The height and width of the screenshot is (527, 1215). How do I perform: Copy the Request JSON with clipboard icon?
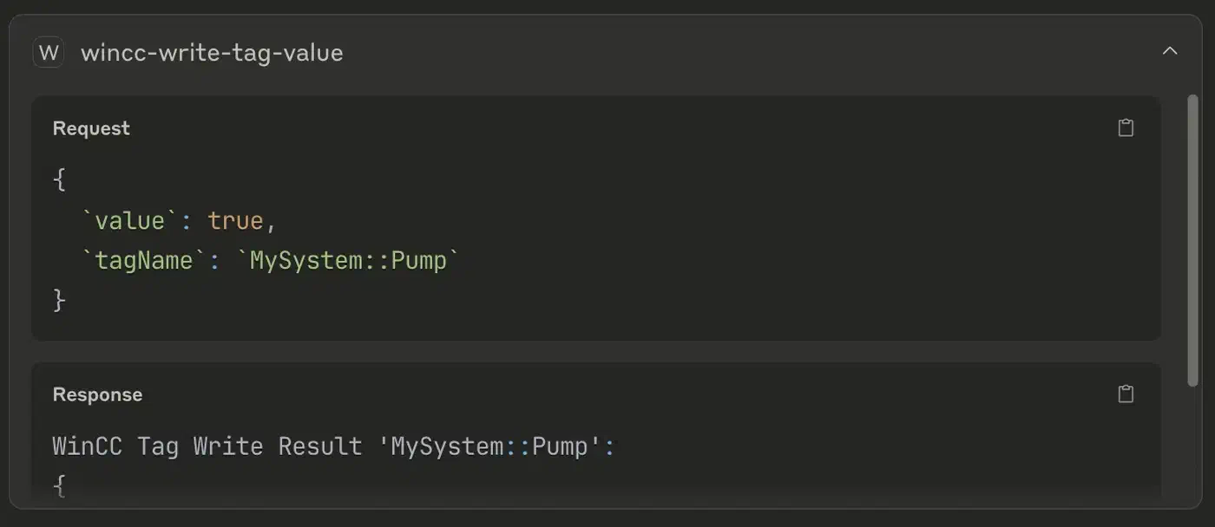coord(1126,128)
